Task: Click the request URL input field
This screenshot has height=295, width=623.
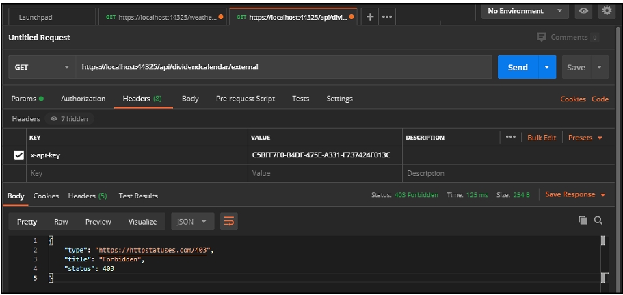Action: [283, 67]
